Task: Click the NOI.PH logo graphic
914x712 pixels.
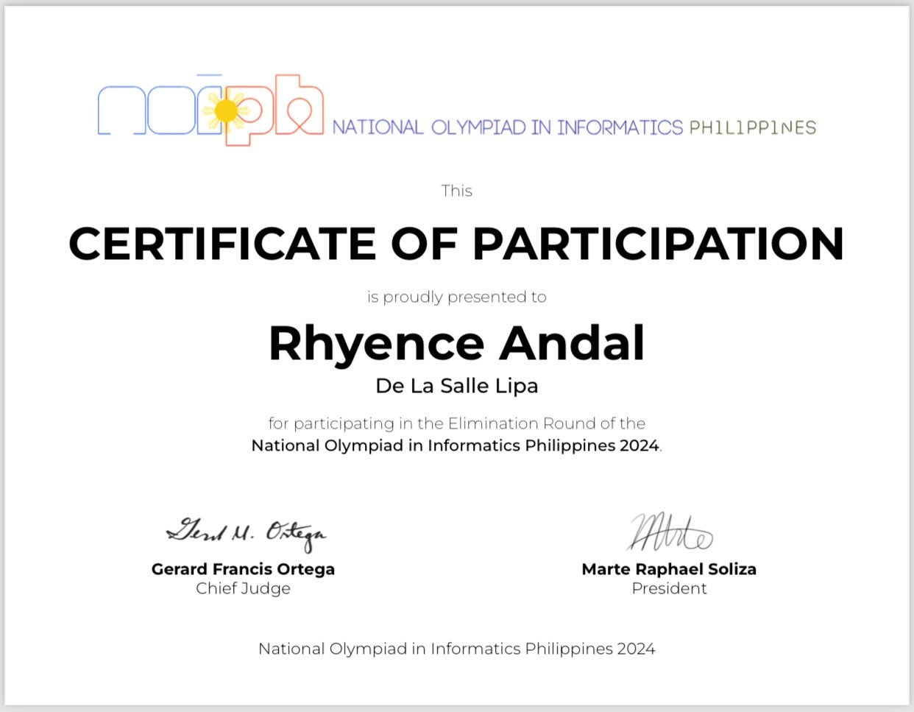Action: coord(210,109)
